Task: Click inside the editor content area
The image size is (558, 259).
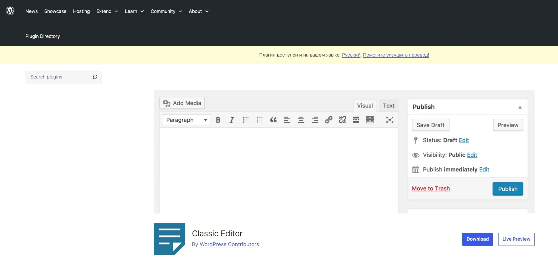Action: tap(279, 170)
